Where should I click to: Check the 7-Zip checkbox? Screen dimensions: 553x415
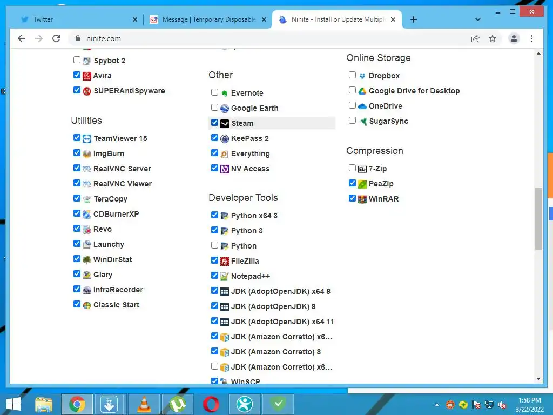(352, 168)
